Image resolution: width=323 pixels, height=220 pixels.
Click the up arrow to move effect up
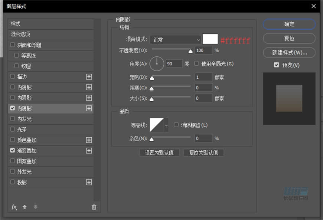pos(25,207)
